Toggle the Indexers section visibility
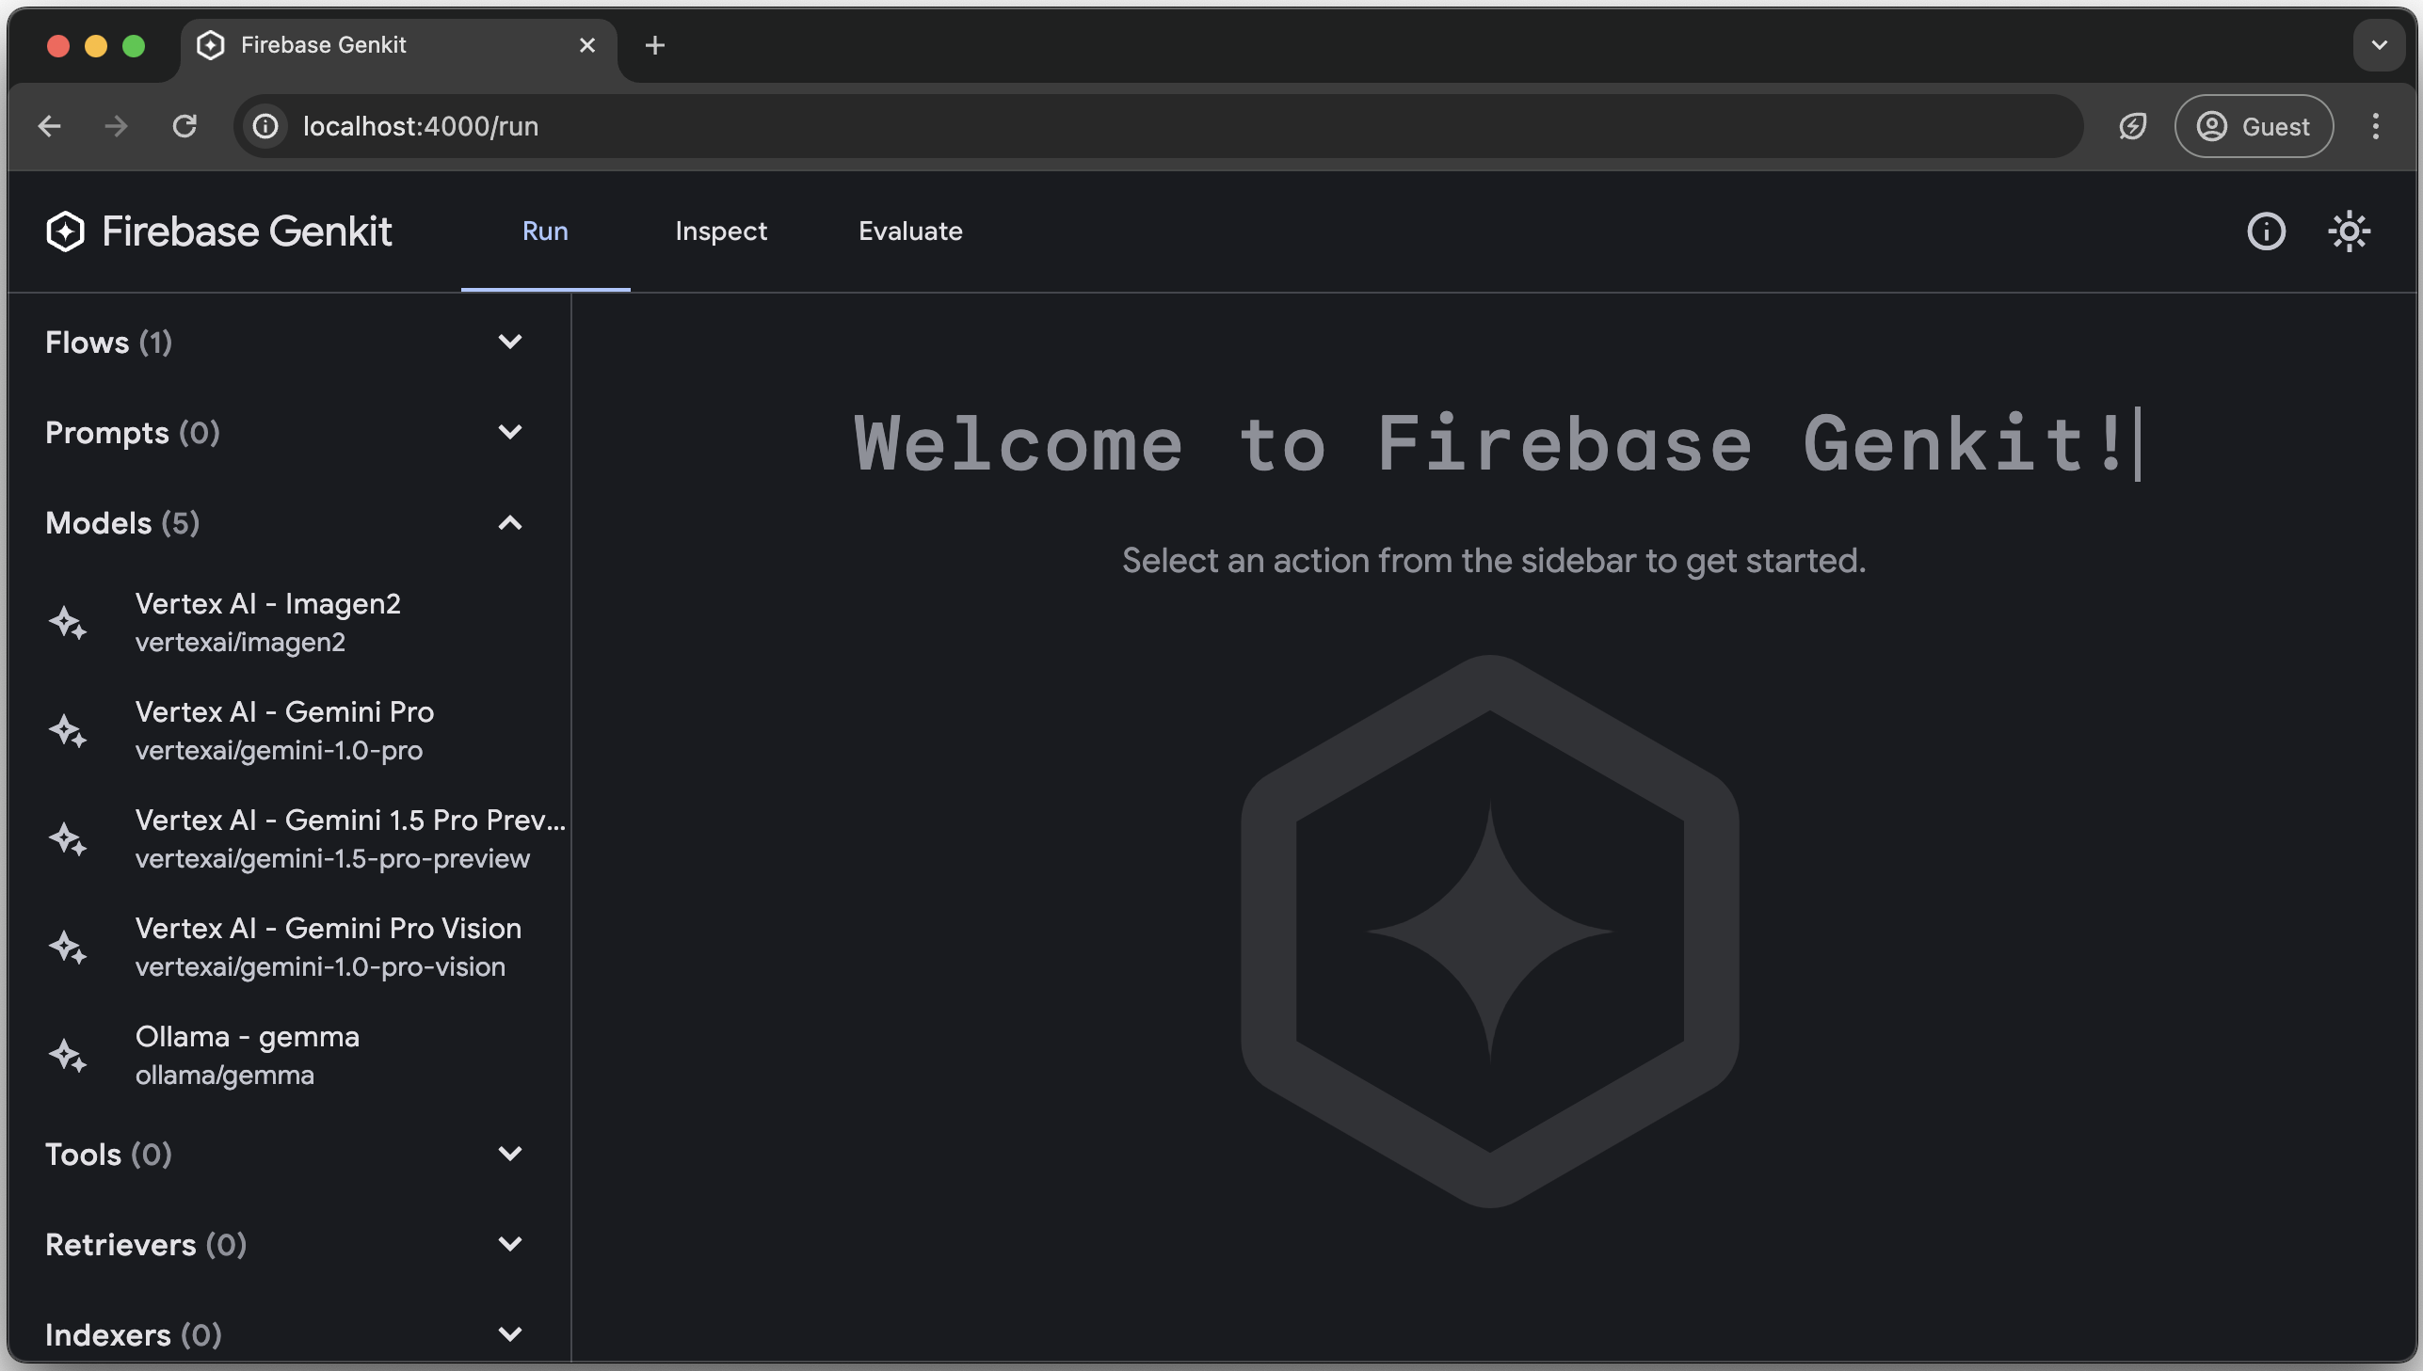2423x1371 pixels. [507, 1334]
